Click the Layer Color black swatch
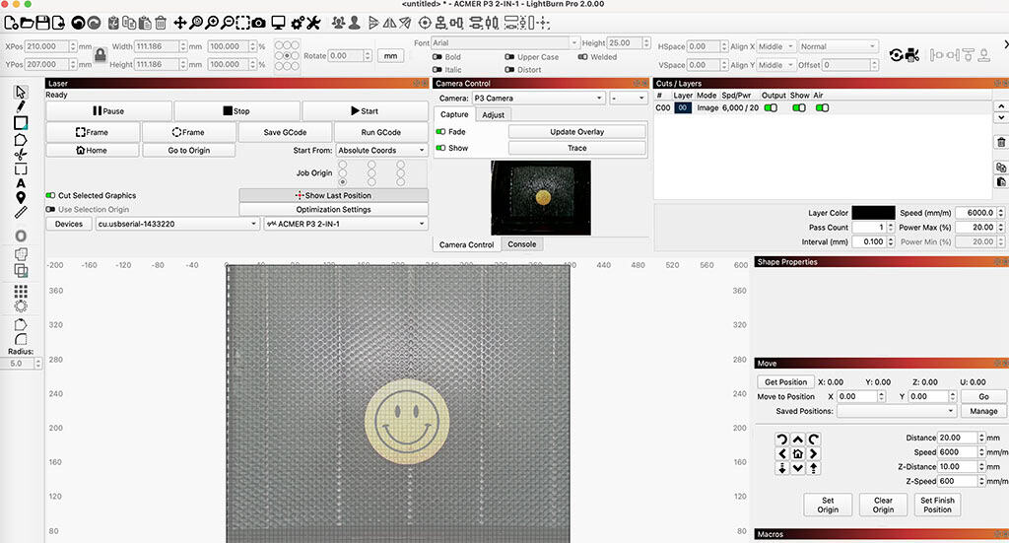This screenshot has width=1009, height=543. pos(873,212)
